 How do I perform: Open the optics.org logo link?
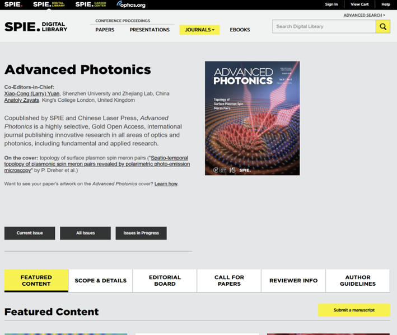tap(131, 4)
